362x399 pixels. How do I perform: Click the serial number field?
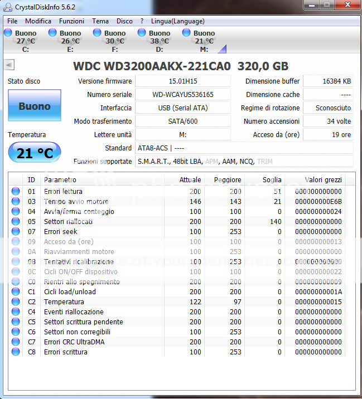tap(182, 95)
